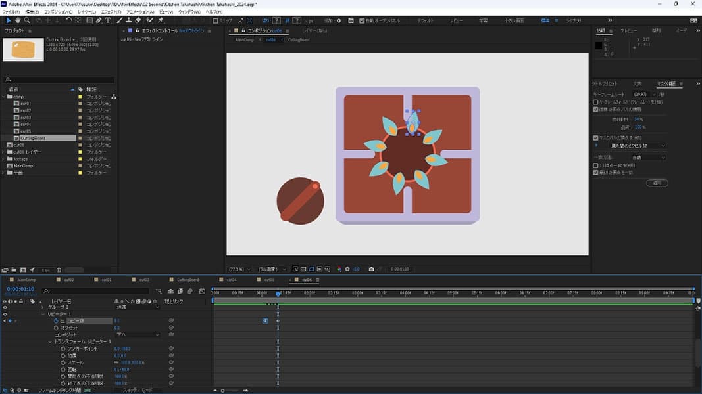Toggle visibility eye for リピーター 1
The height and width of the screenshot is (394, 702).
coord(5,314)
